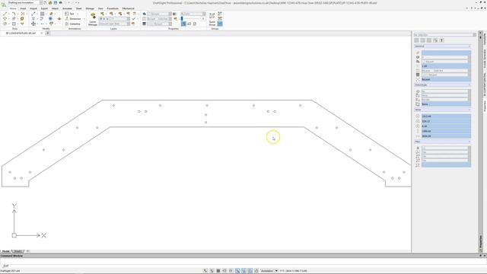Image resolution: width=487 pixels, height=274 pixels.
Task: Click the last icon in Properties palette toolbar
Action: [x=441, y=40]
